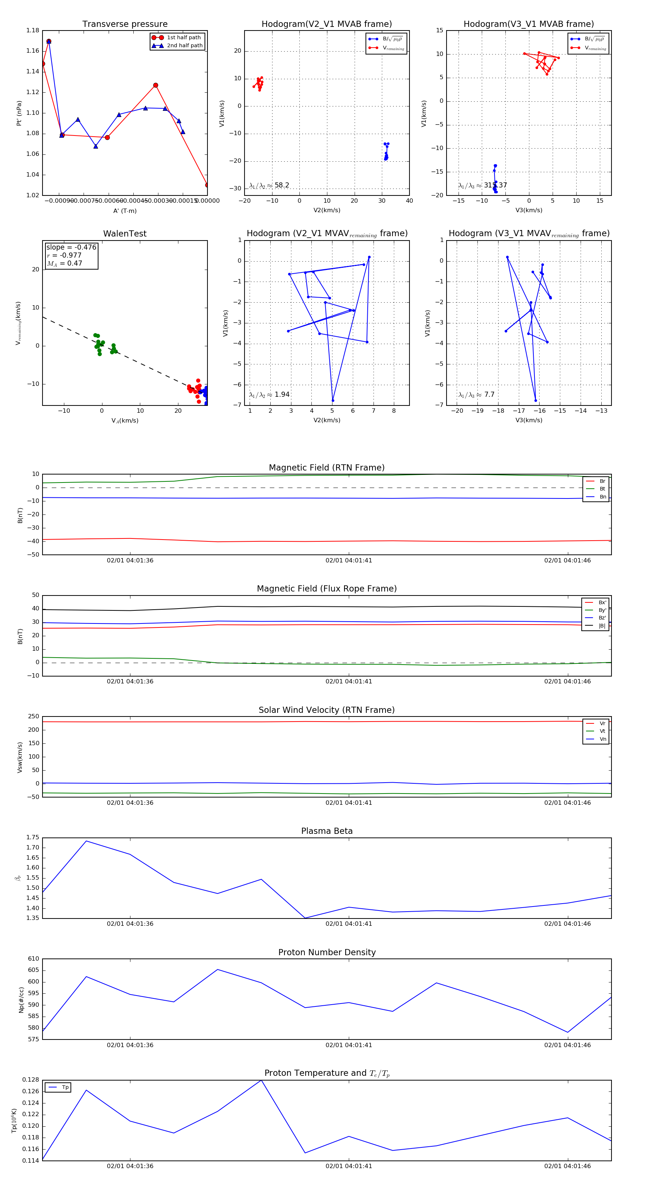The image size is (654, 1199).
Task: Click 'Magnetic Field (Flux Rope Frame)' title
Action: coord(327,589)
